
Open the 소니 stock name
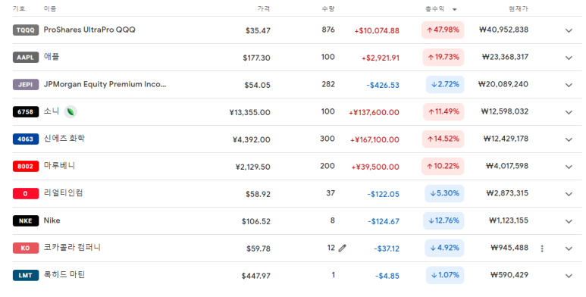52,111
